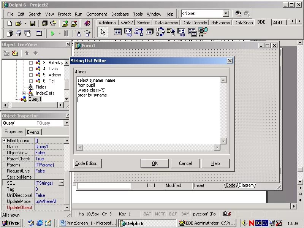Image resolution: width=304 pixels, height=228 pixels.
Task: Select the NestedTable component in BDE palette
Action: tap(192, 32)
